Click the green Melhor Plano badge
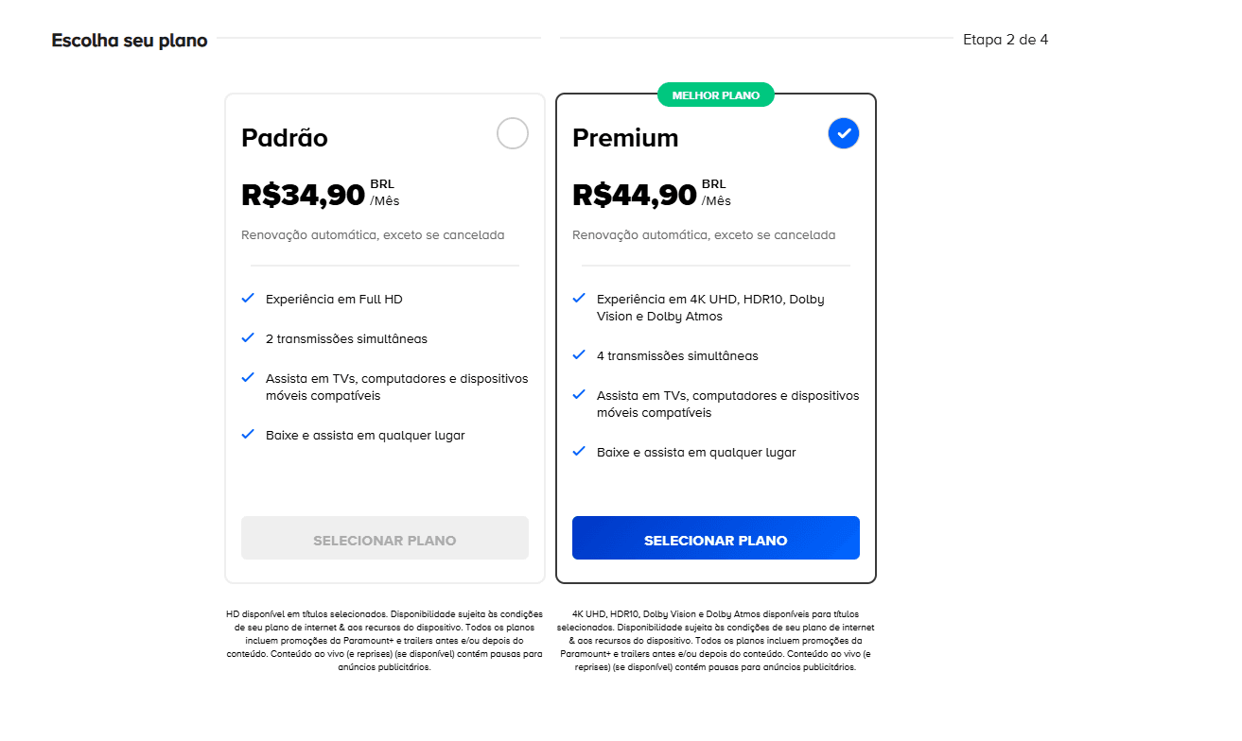1242x741 pixels. [715, 95]
